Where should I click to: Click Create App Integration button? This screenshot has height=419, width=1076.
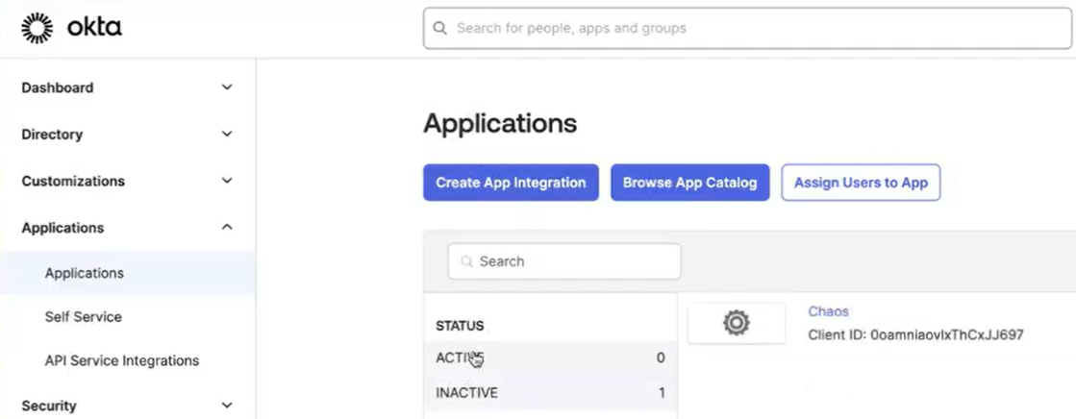pyautogui.click(x=511, y=183)
